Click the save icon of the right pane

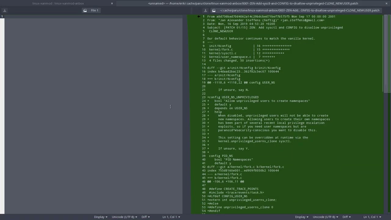pyautogui.click(x=205, y=10)
